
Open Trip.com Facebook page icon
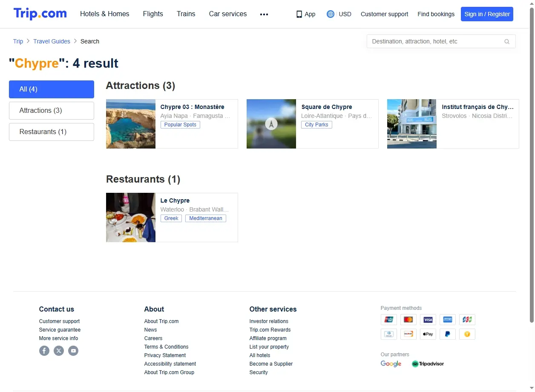tap(44, 351)
